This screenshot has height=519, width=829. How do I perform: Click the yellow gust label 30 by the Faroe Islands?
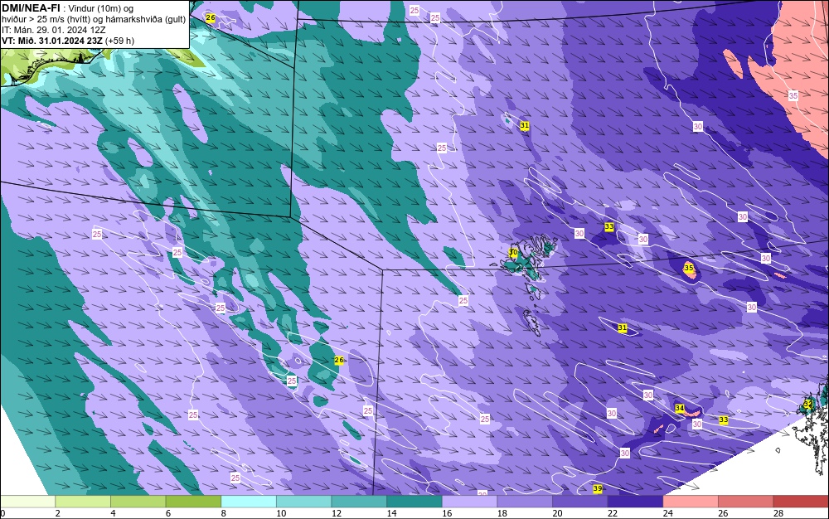513,253
